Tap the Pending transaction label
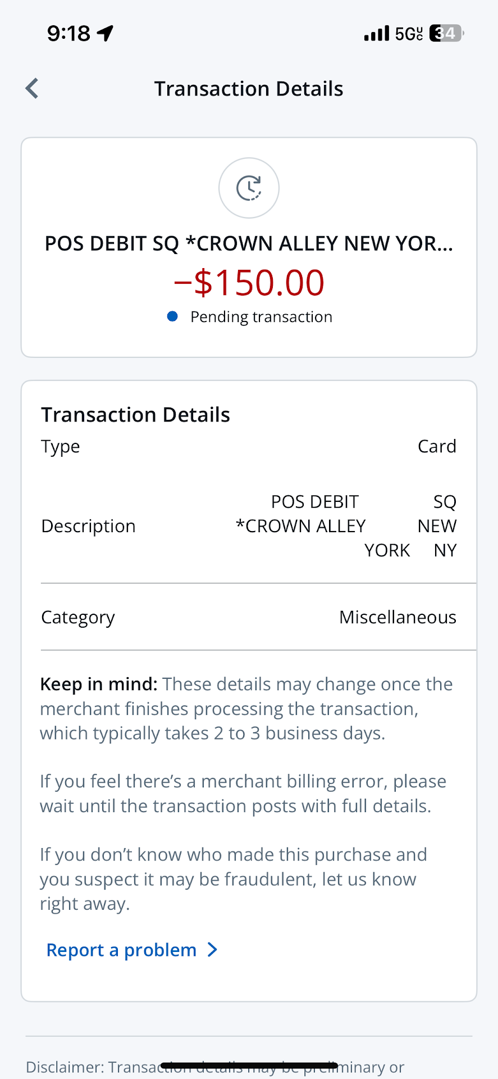This screenshot has height=1079, width=498. pyautogui.click(x=261, y=317)
